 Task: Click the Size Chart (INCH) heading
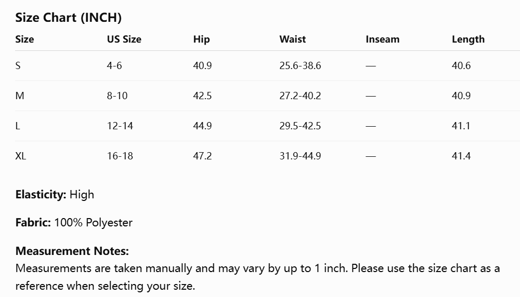[x=68, y=18]
